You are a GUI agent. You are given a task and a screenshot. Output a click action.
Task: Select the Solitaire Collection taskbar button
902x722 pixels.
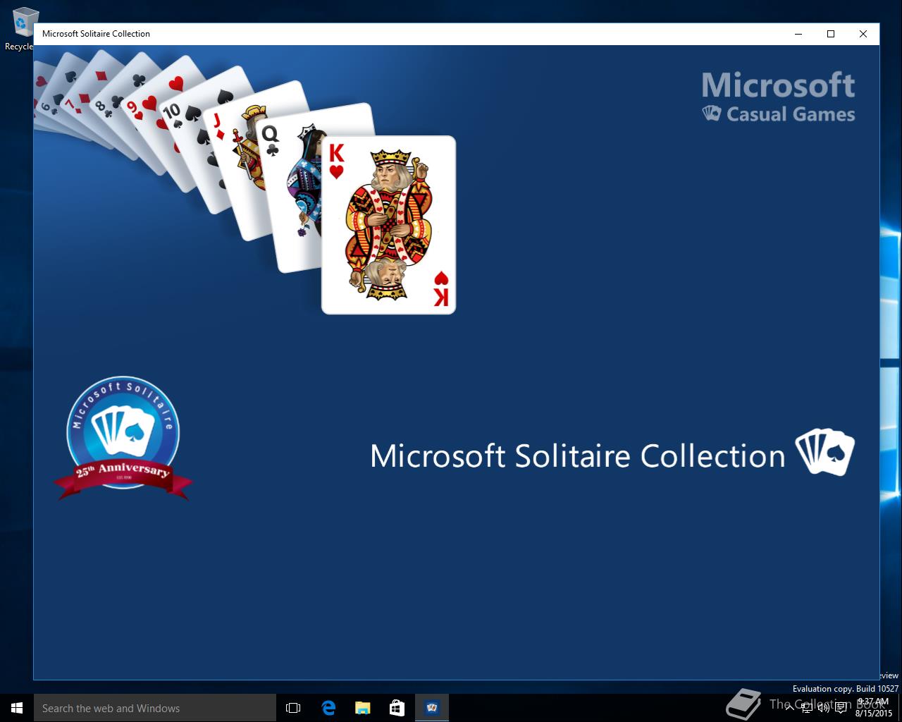pos(432,708)
